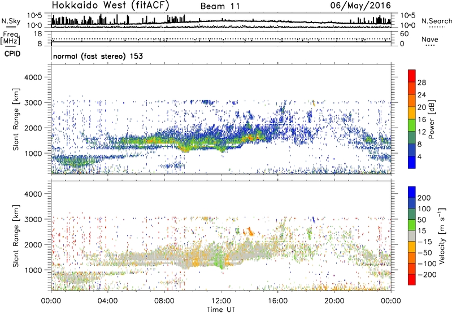Click the green velocity patch near 12:00 UT
The width and height of the screenshot is (452, 313).
pos(219,258)
